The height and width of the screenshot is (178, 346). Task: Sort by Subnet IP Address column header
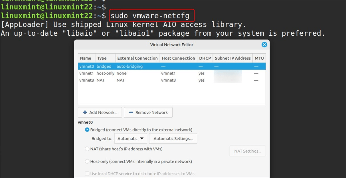pos(232,58)
